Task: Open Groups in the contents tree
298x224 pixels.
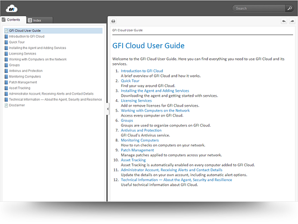Action: click(14, 65)
